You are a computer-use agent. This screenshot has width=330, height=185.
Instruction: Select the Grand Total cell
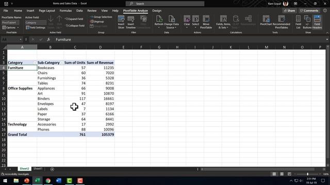click(x=22, y=135)
